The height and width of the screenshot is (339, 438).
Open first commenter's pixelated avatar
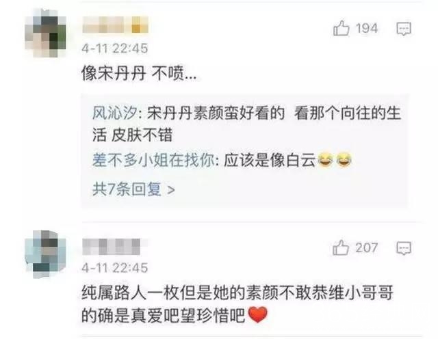(46, 33)
